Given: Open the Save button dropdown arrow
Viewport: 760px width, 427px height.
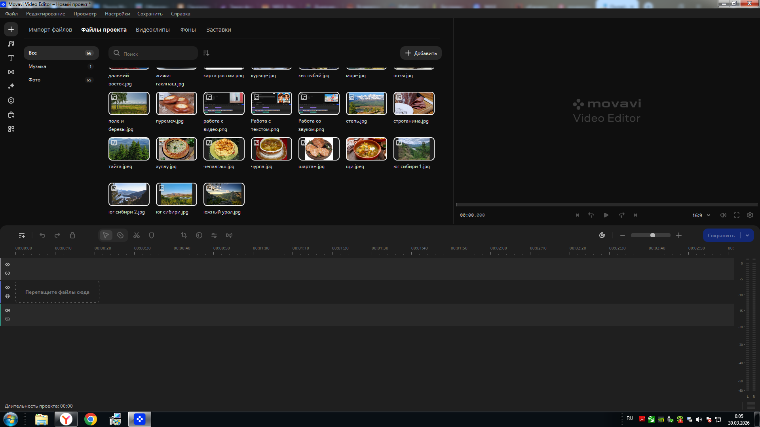Looking at the screenshot, I should point(747,235).
